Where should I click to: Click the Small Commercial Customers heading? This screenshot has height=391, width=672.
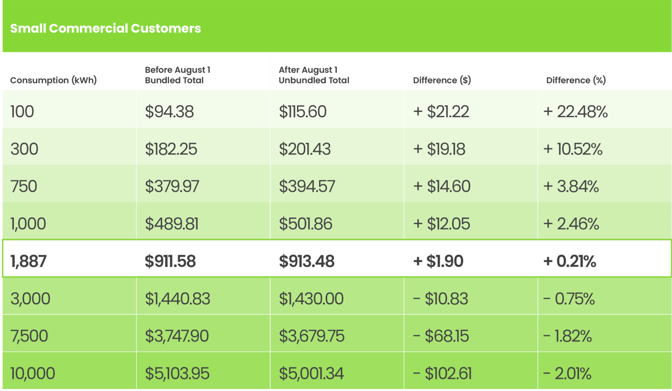(x=105, y=28)
